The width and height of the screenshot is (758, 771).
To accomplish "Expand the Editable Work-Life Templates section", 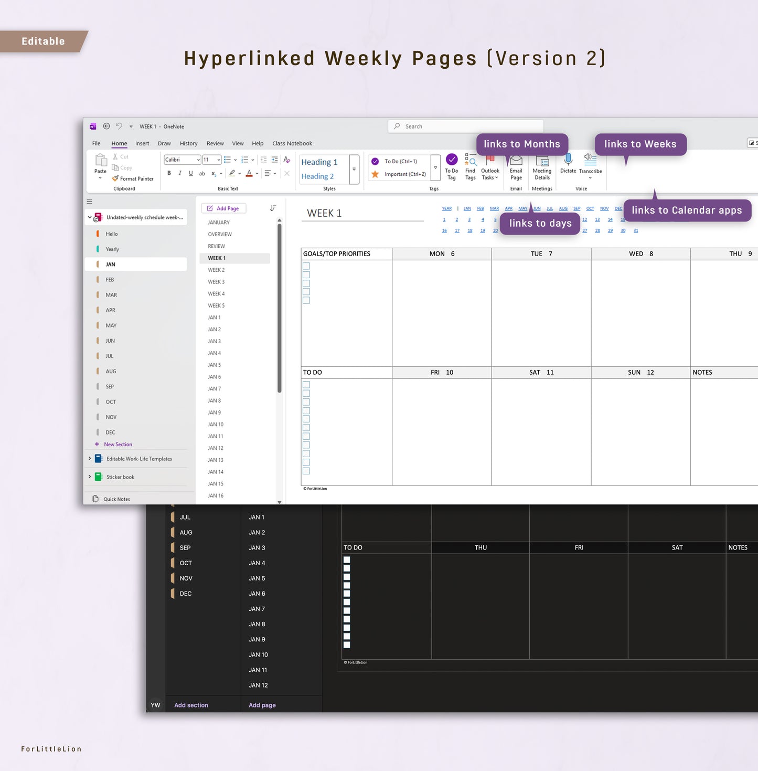I will point(90,458).
